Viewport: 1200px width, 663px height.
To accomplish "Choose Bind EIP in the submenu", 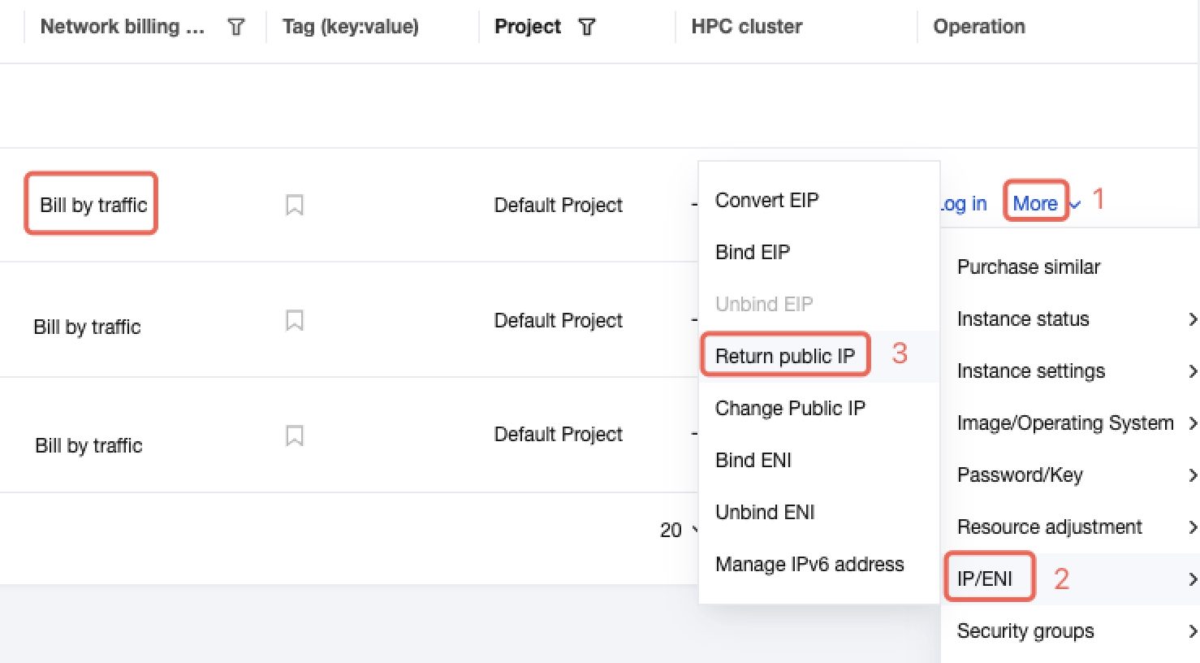I will 753,253.
